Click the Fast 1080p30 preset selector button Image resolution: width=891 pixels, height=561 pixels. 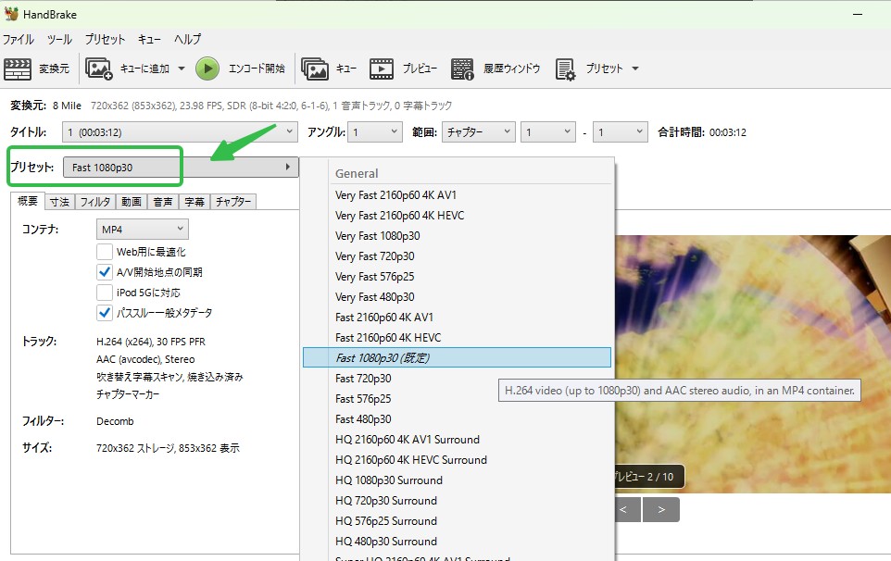click(x=181, y=167)
